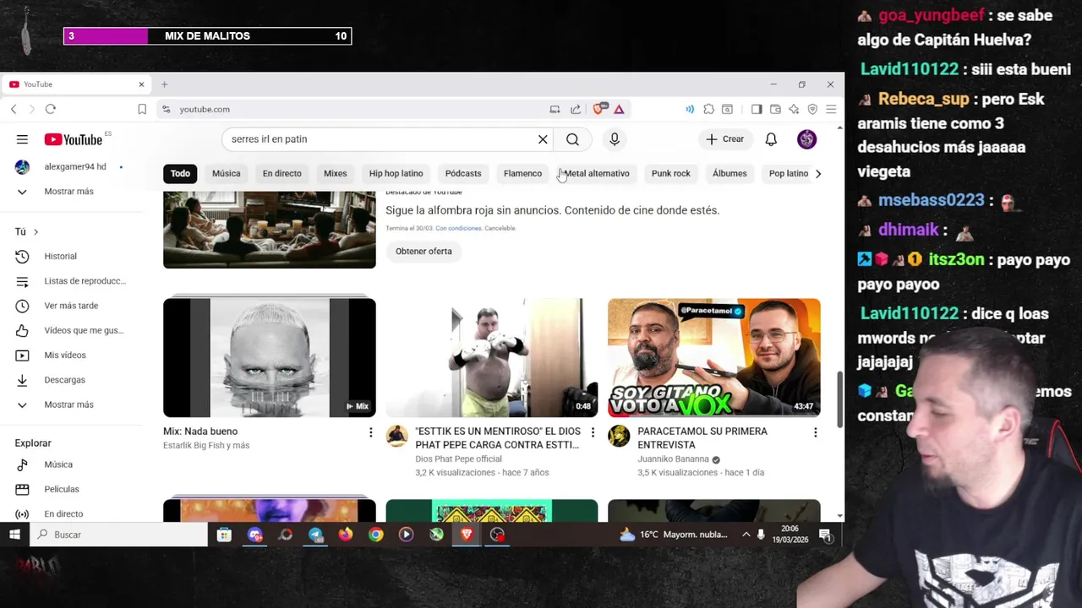Open Firefox from the taskbar

(x=346, y=535)
